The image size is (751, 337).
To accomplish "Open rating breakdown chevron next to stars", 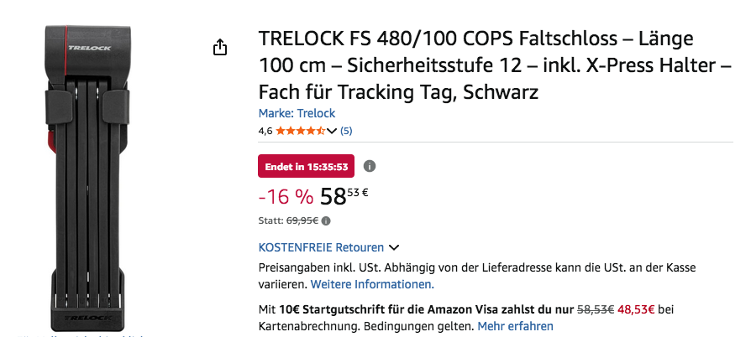I will [x=331, y=131].
